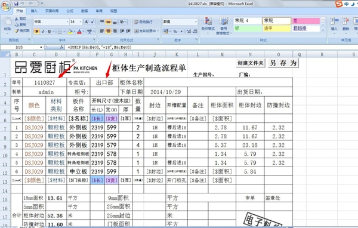Viewport: 358px width, 228px height.
Task: Apply the 超链接 hyperlink cell style
Action: (306, 28)
